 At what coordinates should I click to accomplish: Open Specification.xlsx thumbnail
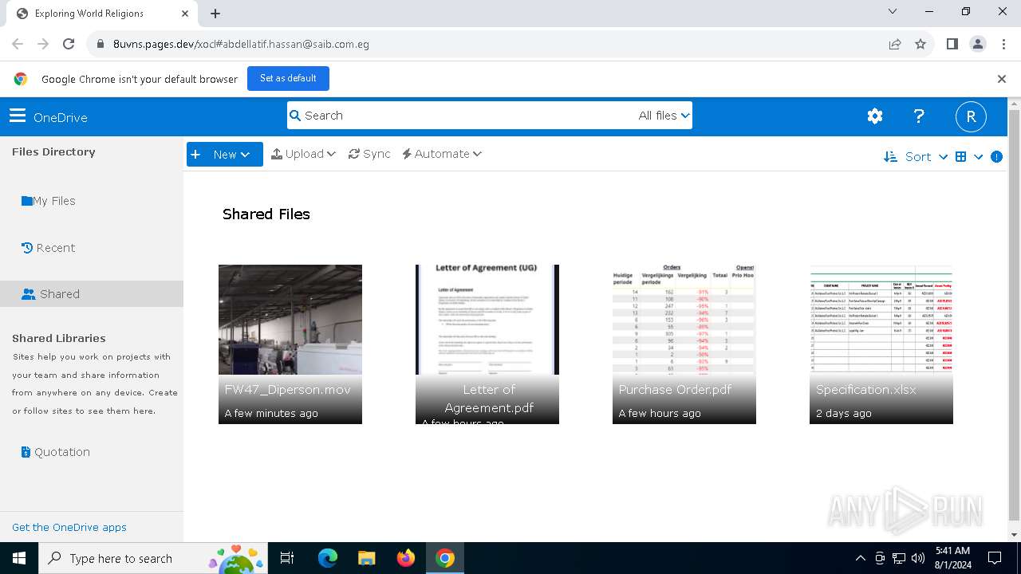[x=881, y=344]
